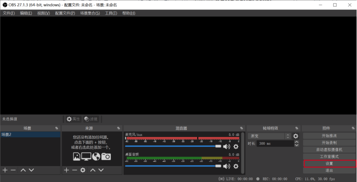Open transition properties gear next to 渐变

coord(296,136)
